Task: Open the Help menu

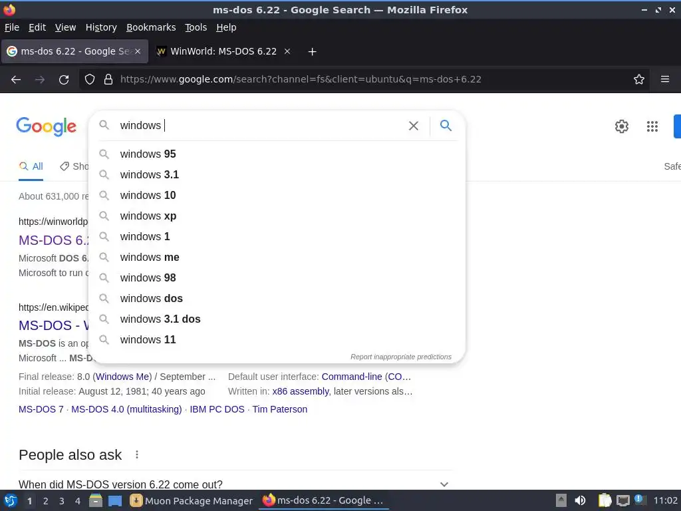Action: click(x=226, y=27)
